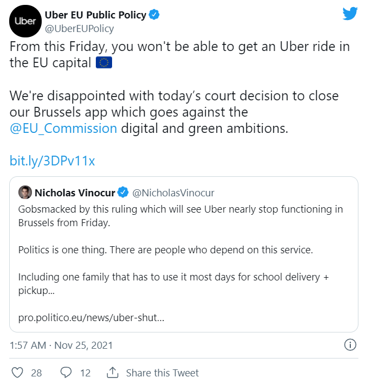Click the Share this Tweet button
This screenshot has height=384, width=366.
[162, 373]
